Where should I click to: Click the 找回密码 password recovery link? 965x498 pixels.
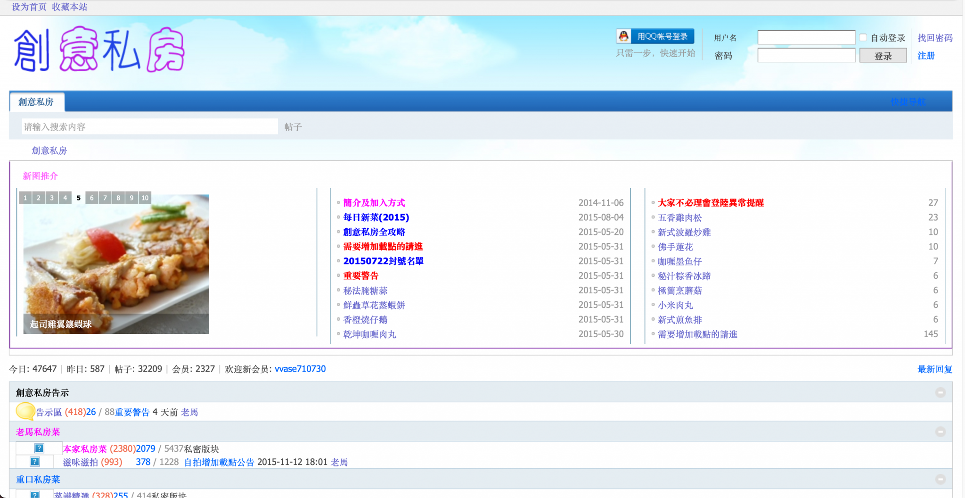coord(935,38)
